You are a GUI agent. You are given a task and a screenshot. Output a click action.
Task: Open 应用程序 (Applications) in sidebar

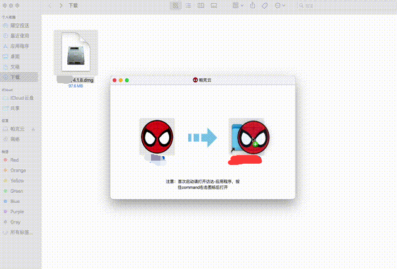pos(20,47)
